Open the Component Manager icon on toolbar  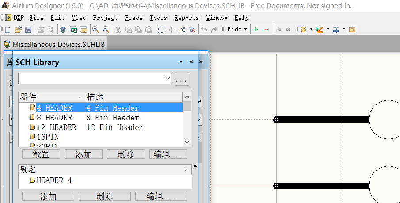pos(352,30)
